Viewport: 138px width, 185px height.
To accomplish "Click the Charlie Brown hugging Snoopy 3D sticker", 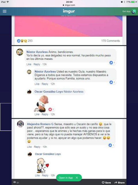I will [41, 104].
